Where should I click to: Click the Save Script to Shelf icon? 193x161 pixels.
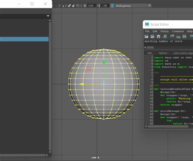164,36
